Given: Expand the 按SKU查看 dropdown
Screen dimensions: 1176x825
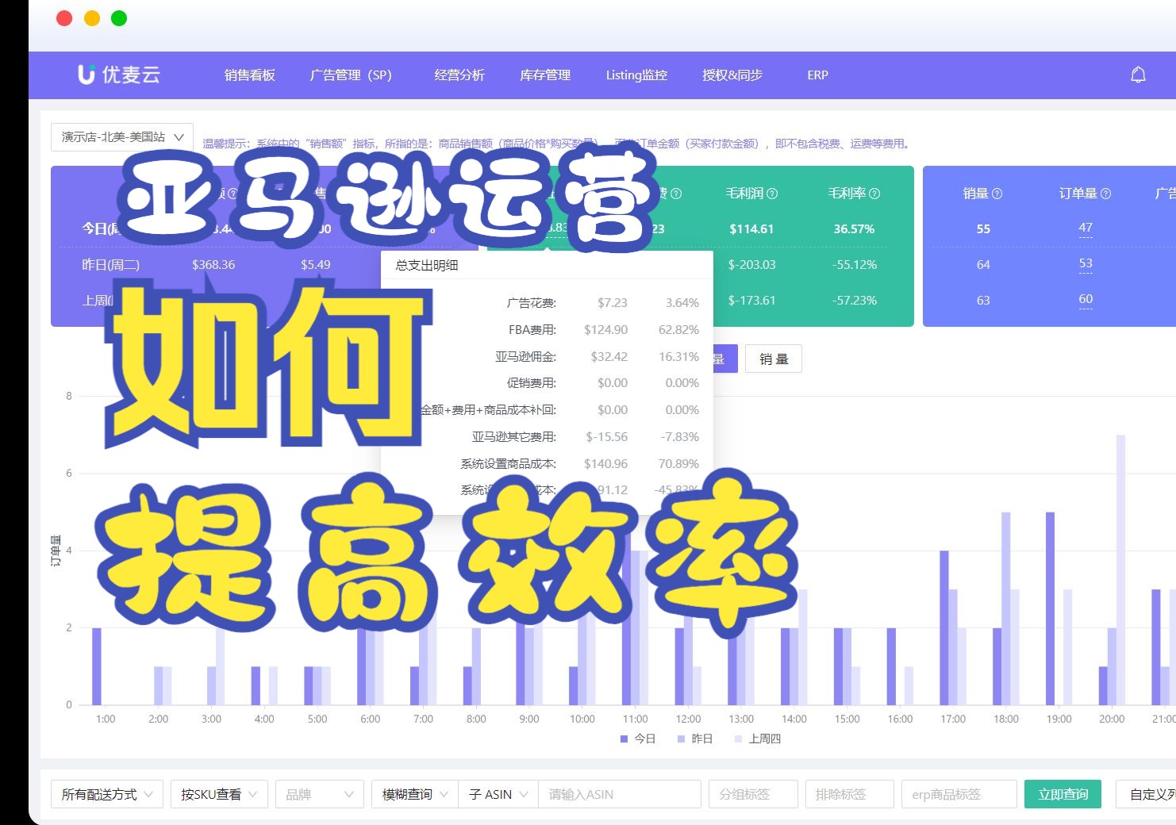Looking at the screenshot, I should point(219,794).
